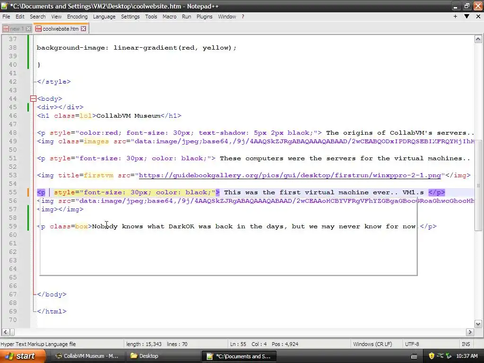Click the keyboard icon in the taskbar
Image resolution: width=484 pixels, height=363 pixels.
(414, 356)
